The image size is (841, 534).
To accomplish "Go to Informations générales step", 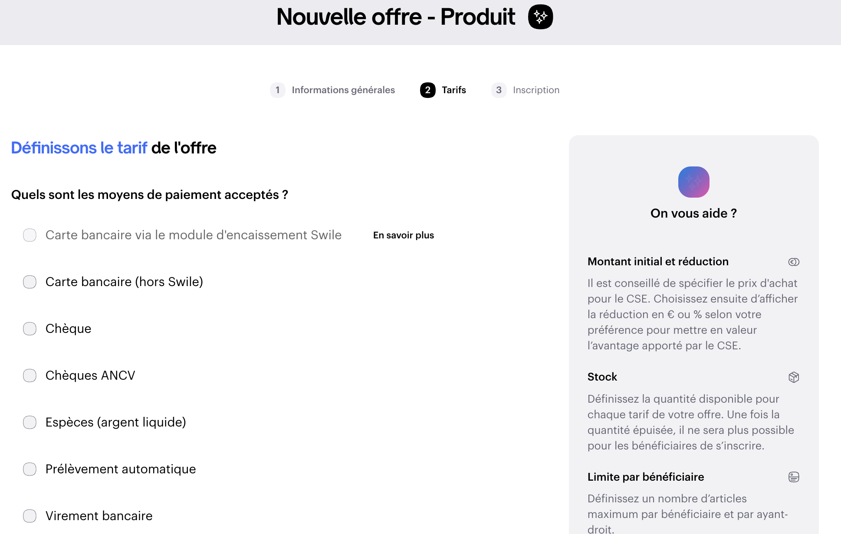I will [343, 90].
